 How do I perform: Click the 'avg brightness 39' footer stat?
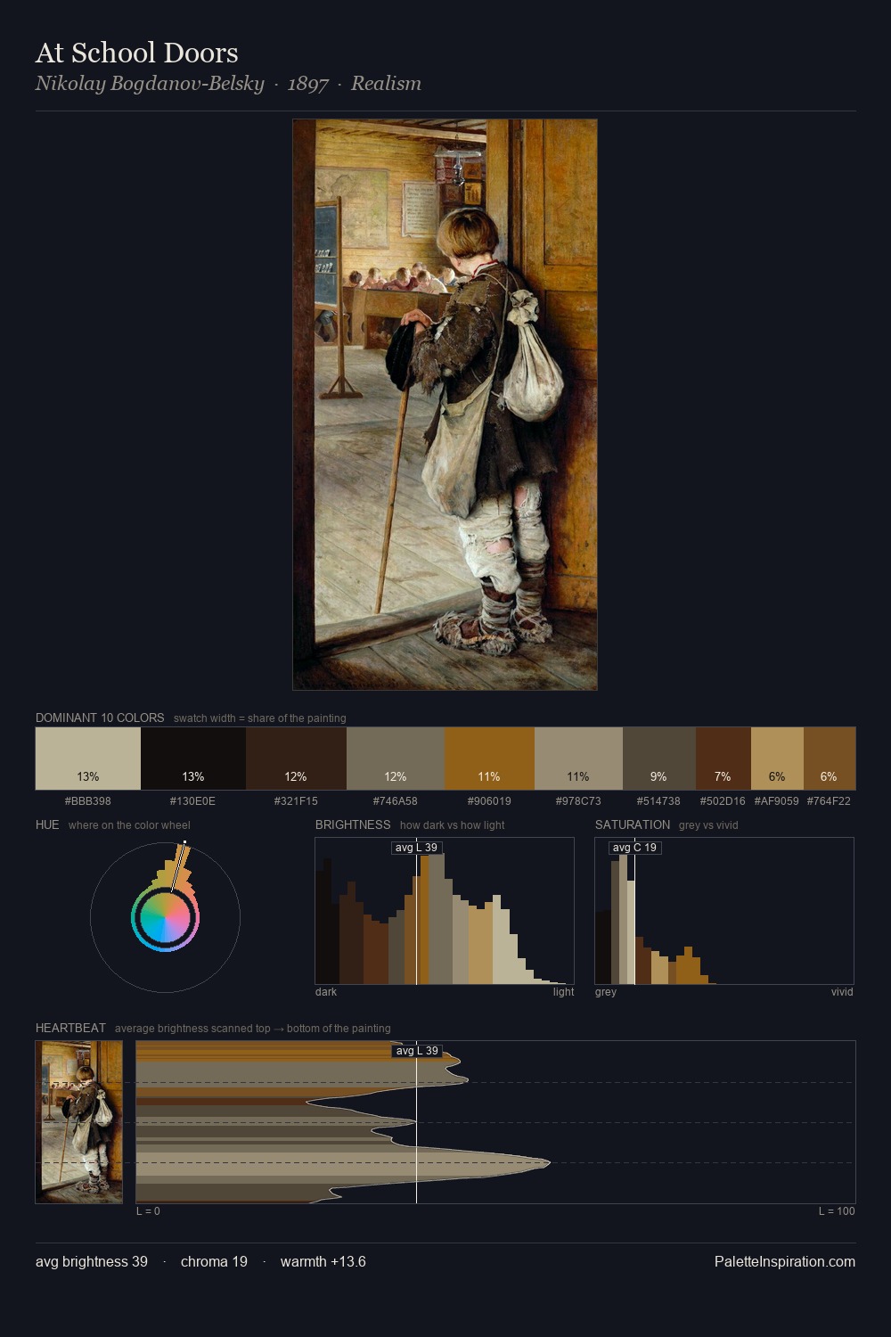coord(92,1261)
